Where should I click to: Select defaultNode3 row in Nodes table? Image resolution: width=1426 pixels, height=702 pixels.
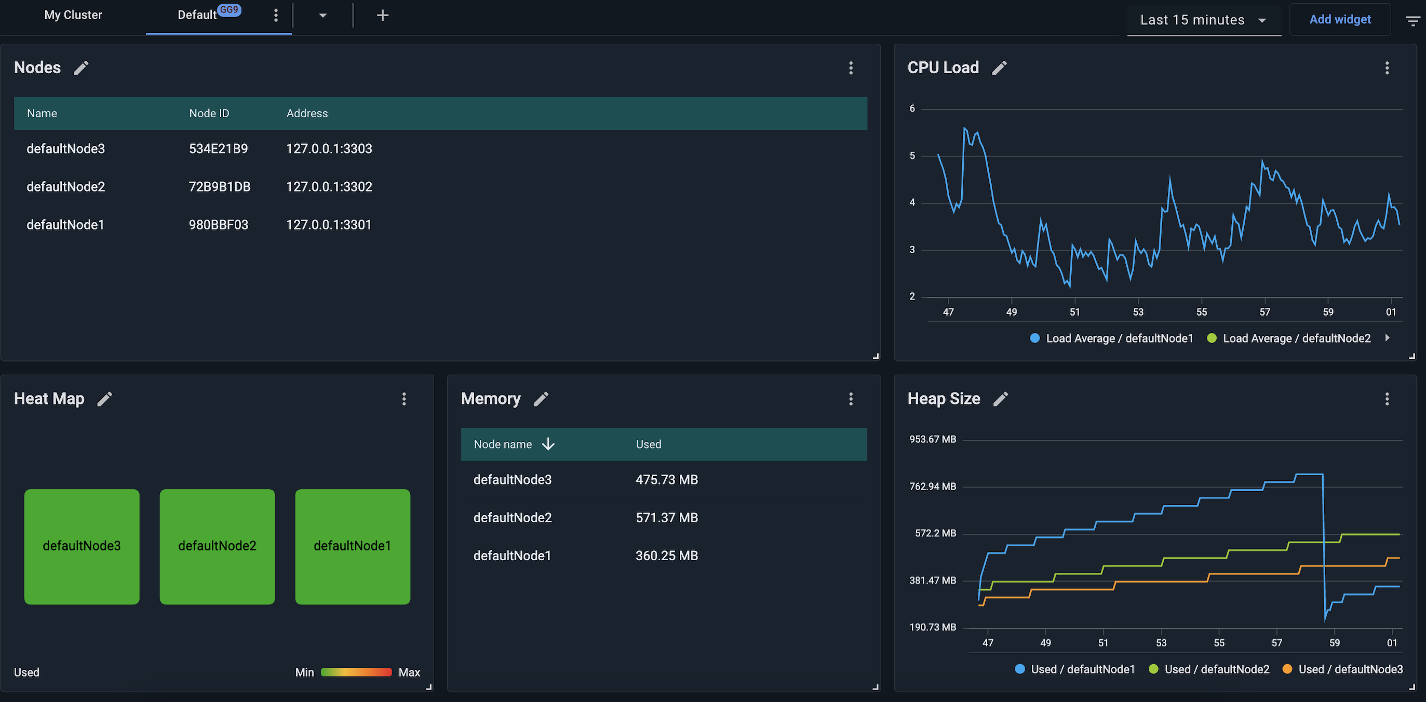pos(441,149)
